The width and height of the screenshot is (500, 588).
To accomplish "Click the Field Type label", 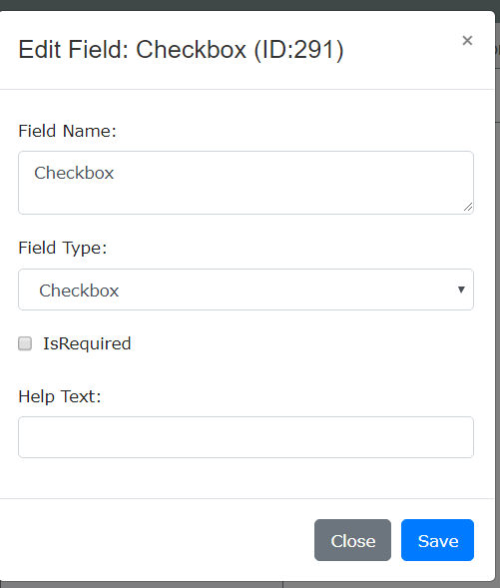I will pos(63,249).
